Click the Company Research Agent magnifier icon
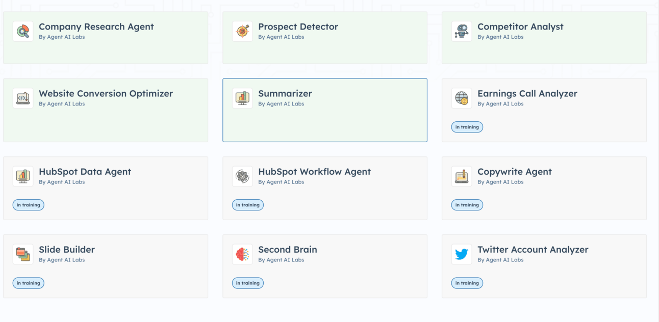The height and width of the screenshot is (322, 659). pos(23,32)
